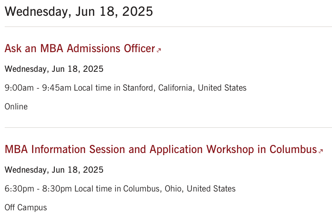Click the date under Columbus workshop event
Image resolution: width=332 pixels, height=221 pixels.
(54, 170)
